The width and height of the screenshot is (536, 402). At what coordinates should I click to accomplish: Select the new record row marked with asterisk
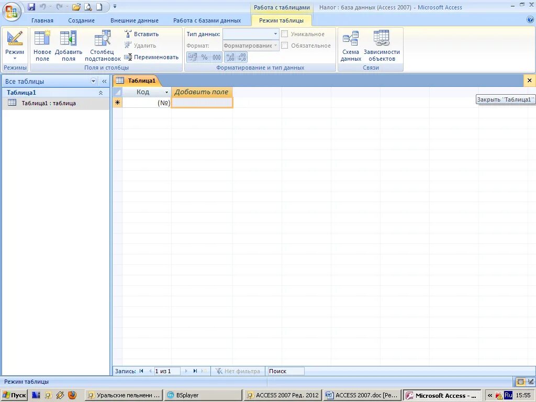(x=118, y=103)
